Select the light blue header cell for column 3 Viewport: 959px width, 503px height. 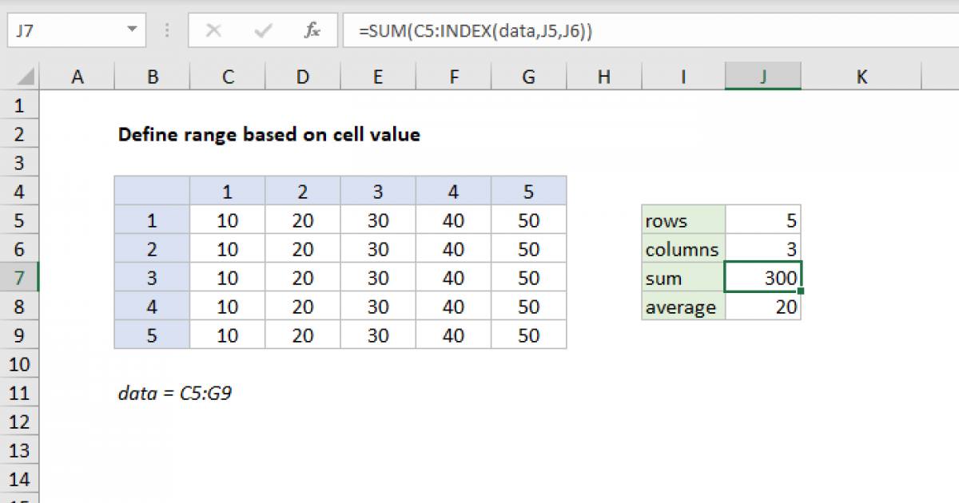coord(377,192)
